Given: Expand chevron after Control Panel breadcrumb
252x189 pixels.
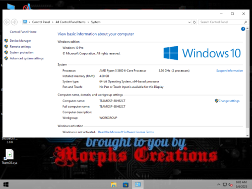Looking at the screenshot, I should (53, 22).
